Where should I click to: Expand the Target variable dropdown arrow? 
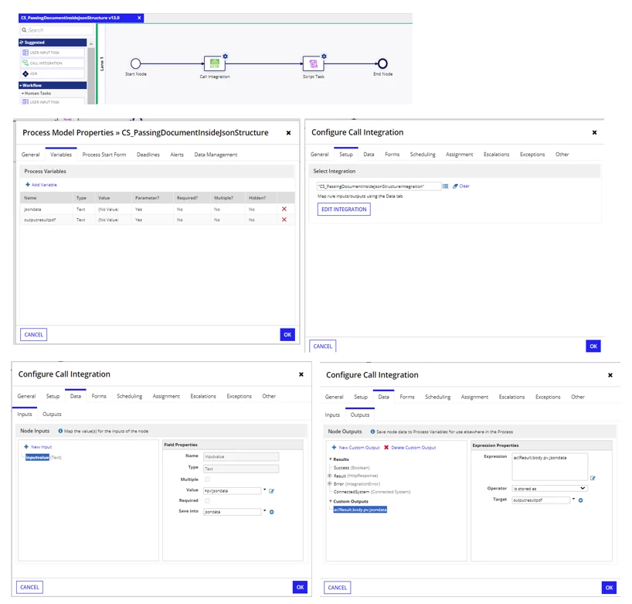point(573,499)
